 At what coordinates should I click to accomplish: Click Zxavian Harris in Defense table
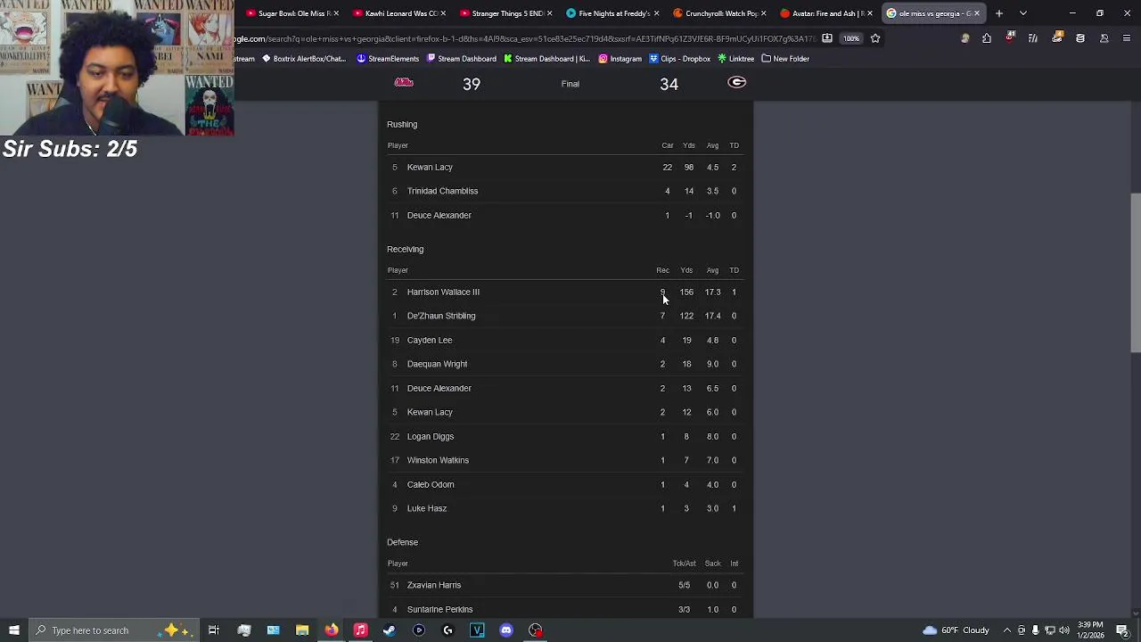434,585
